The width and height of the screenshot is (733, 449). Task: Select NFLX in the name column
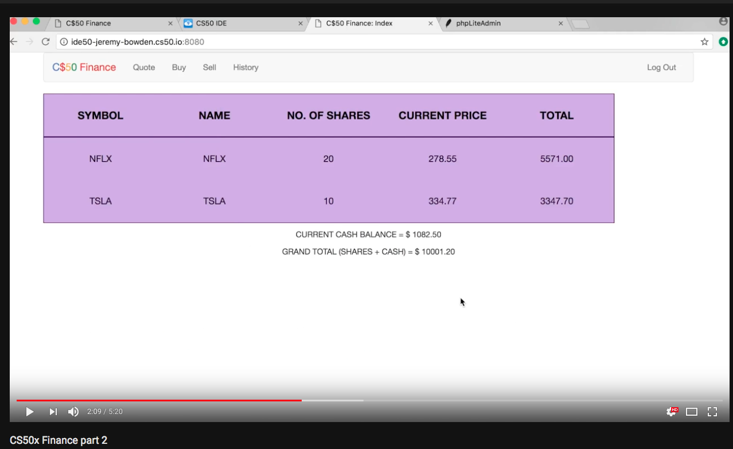click(215, 159)
